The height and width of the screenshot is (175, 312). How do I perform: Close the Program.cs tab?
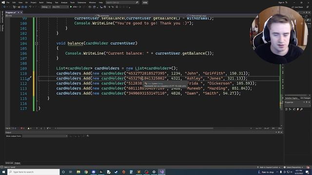pos(21,12)
